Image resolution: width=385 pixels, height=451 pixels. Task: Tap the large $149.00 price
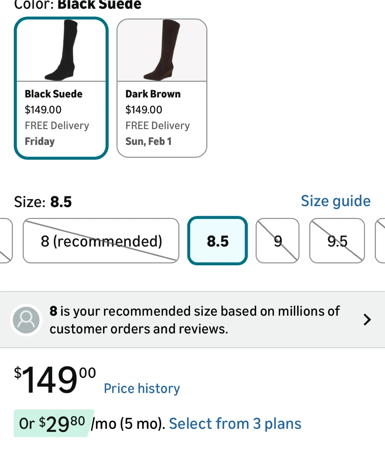[55, 380]
